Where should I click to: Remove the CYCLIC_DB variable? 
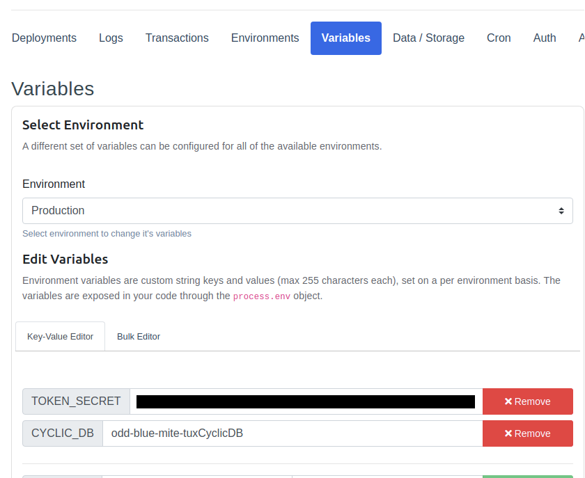[x=527, y=433]
